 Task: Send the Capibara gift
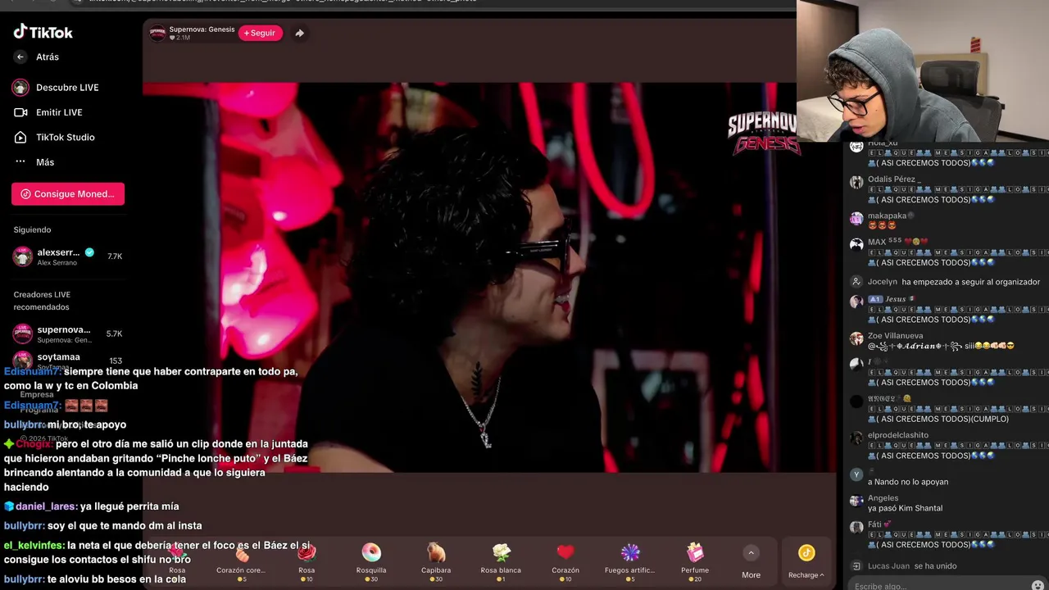pyautogui.click(x=436, y=561)
